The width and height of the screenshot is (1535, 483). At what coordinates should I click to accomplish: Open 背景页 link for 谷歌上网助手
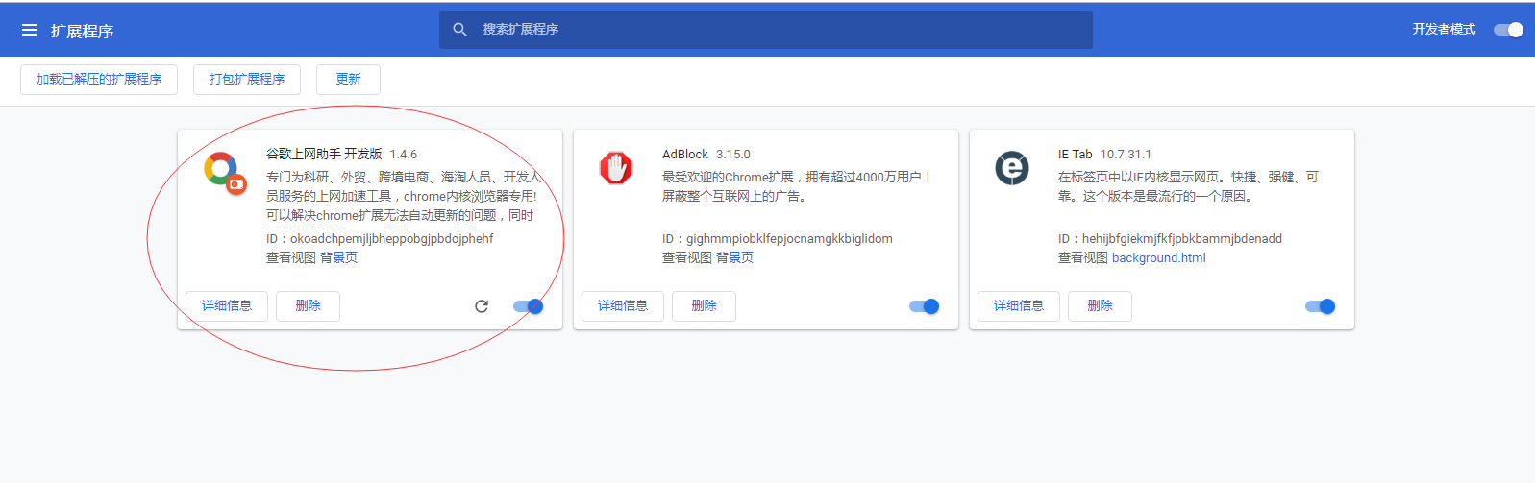click(x=338, y=257)
